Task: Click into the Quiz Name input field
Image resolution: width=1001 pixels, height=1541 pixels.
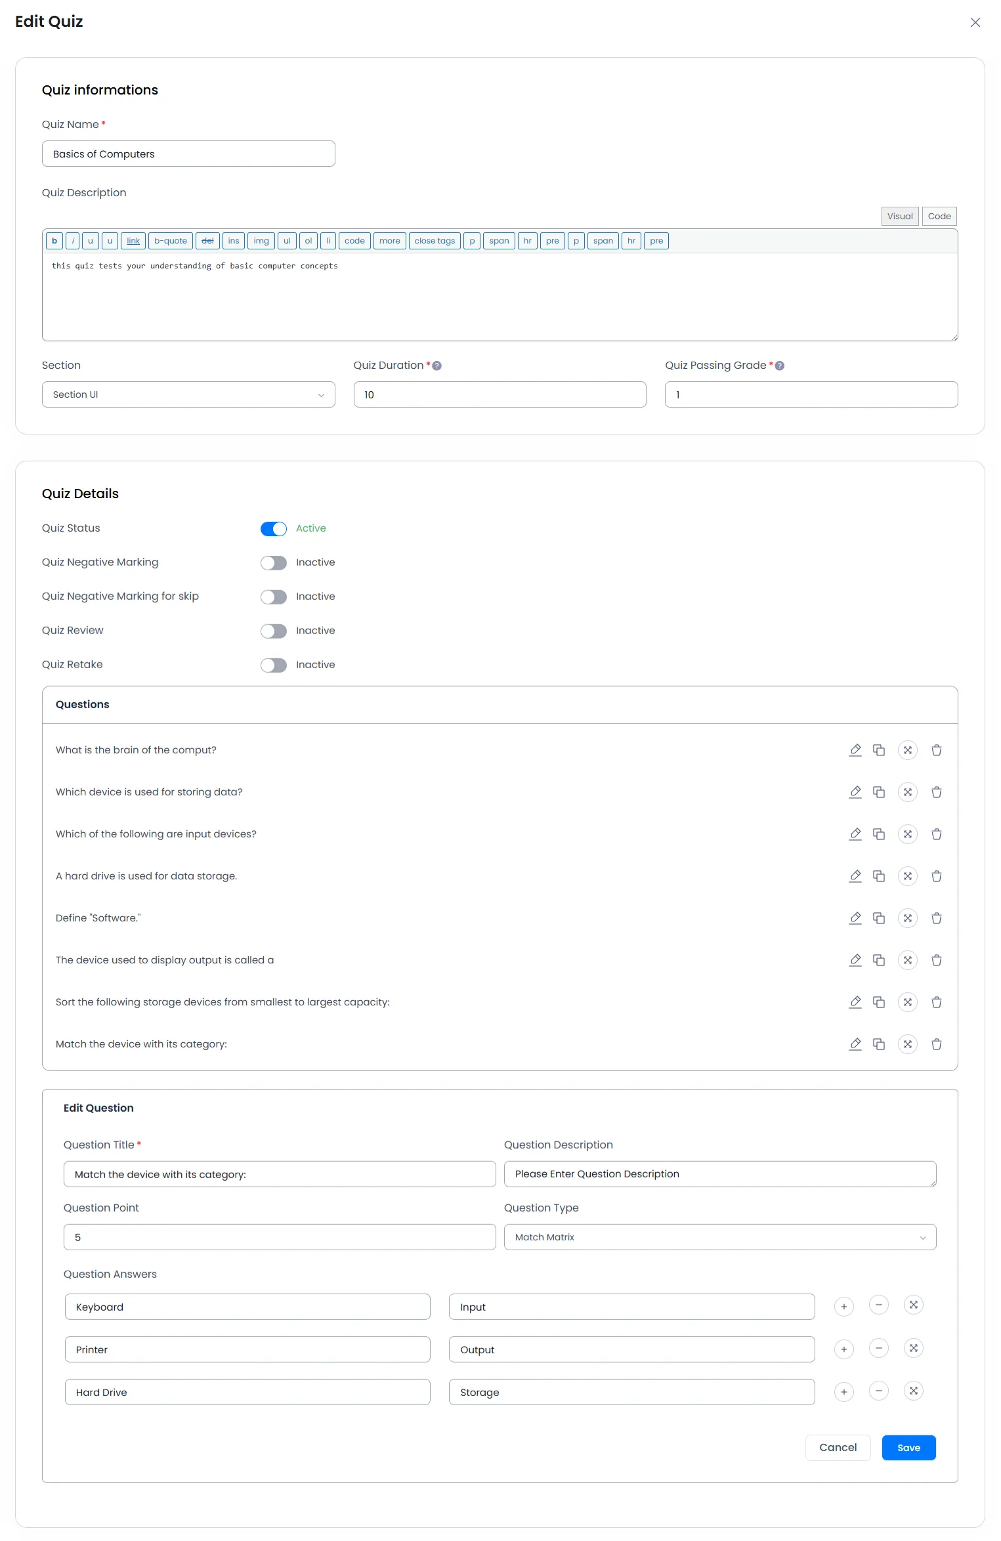Action: (x=188, y=154)
